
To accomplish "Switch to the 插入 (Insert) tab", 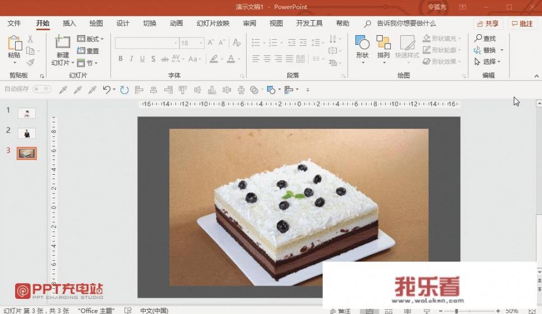I will [x=69, y=23].
